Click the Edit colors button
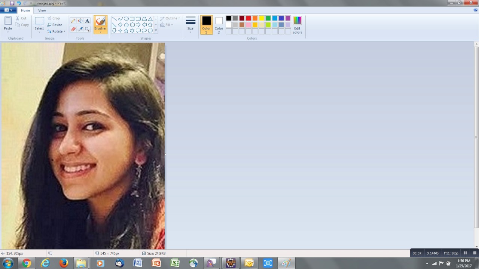The image size is (479, 269). coord(298,25)
